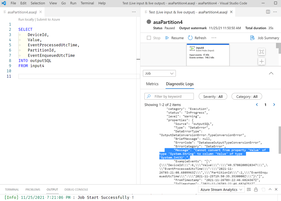Open the Category: All filter
The width and height of the screenshot is (281, 201).
247,97
